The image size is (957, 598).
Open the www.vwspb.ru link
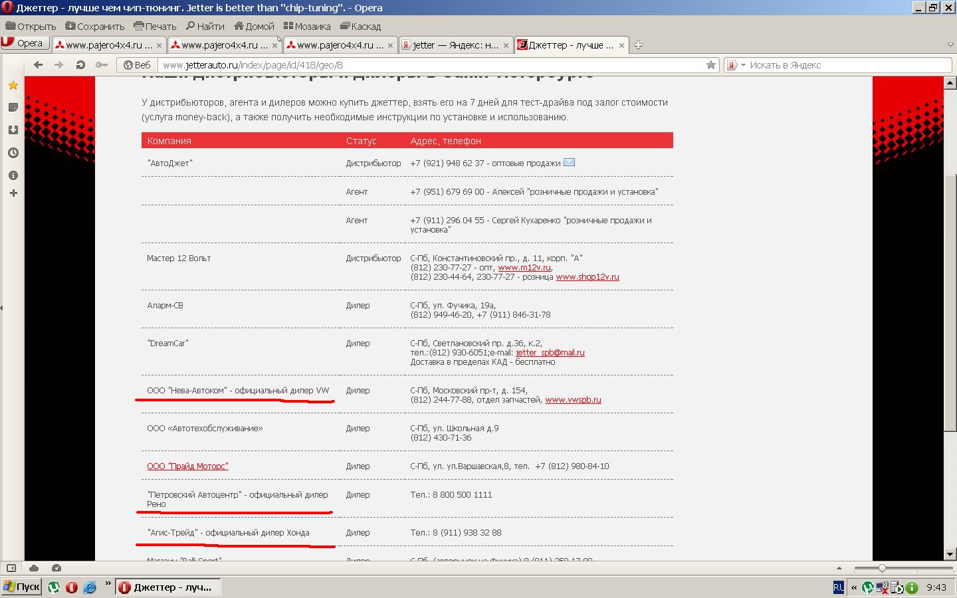coord(573,400)
